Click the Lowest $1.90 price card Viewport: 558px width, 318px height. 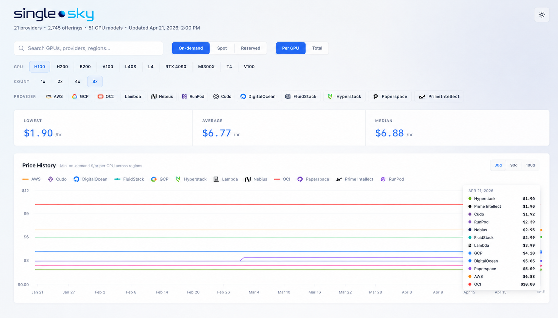point(103,128)
